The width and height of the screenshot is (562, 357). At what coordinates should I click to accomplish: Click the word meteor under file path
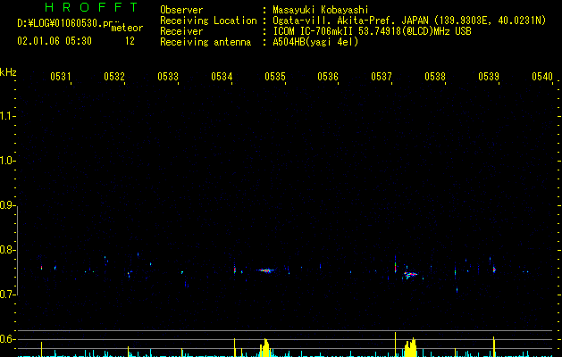point(127,28)
